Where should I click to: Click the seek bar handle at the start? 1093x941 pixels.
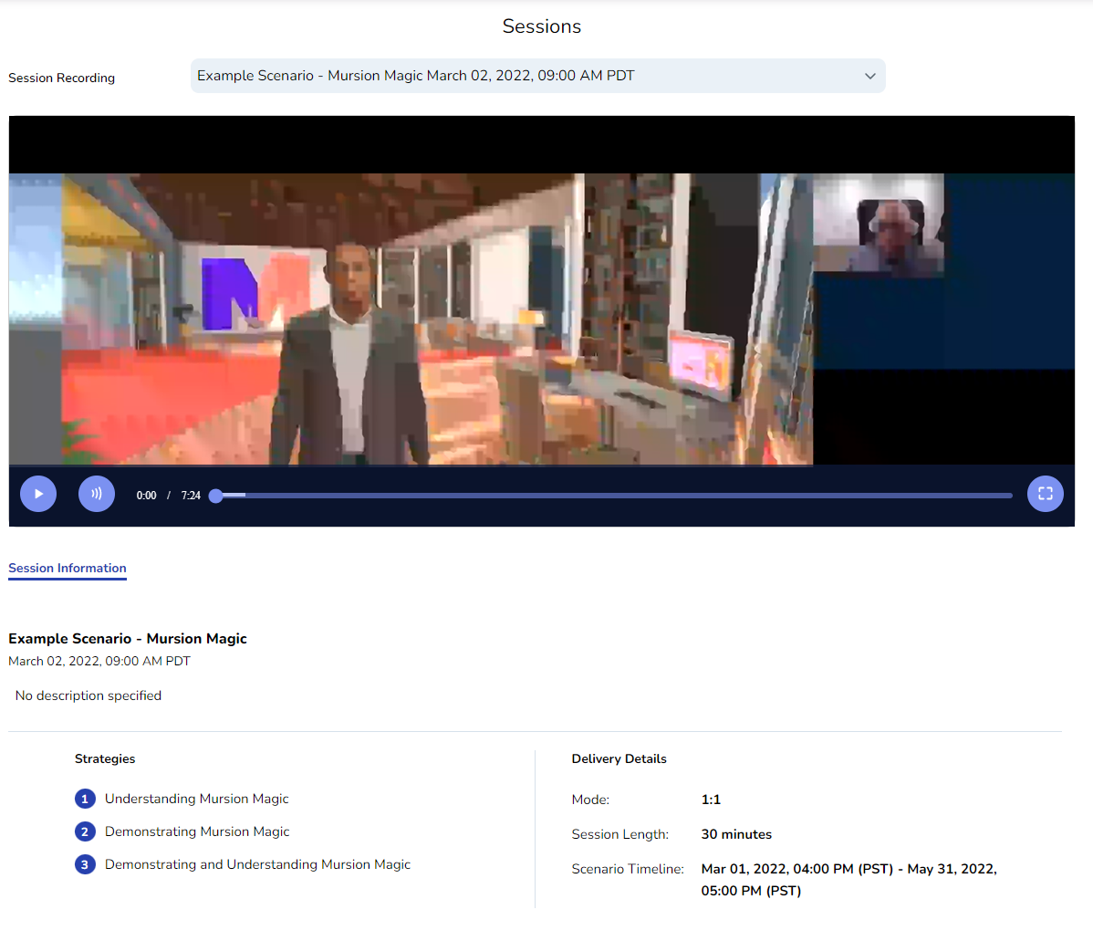pyautogui.click(x=216, y=496)
